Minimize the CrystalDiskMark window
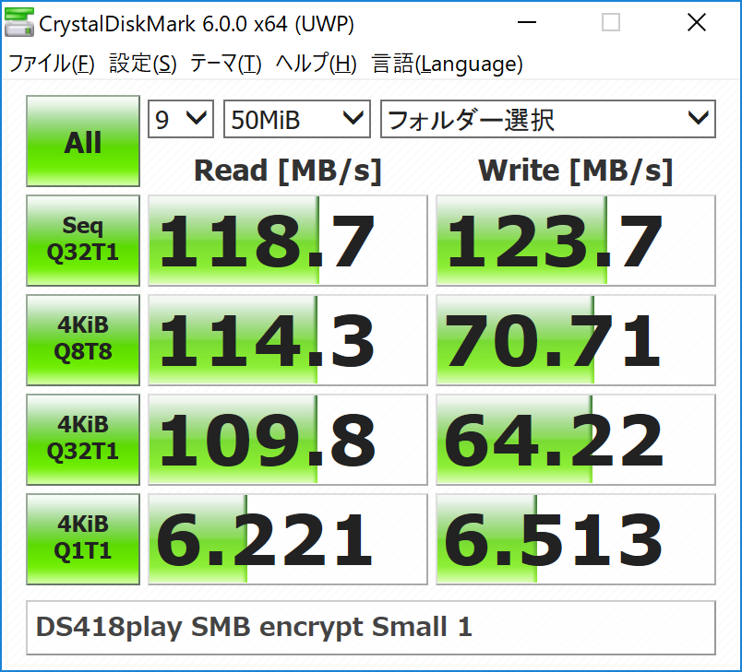Viewport: 742px width, 672px height. (527, 22)
